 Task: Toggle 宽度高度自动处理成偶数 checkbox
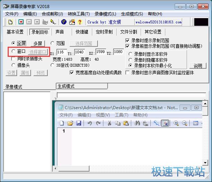pyautogui.click(x=72, y=73)
